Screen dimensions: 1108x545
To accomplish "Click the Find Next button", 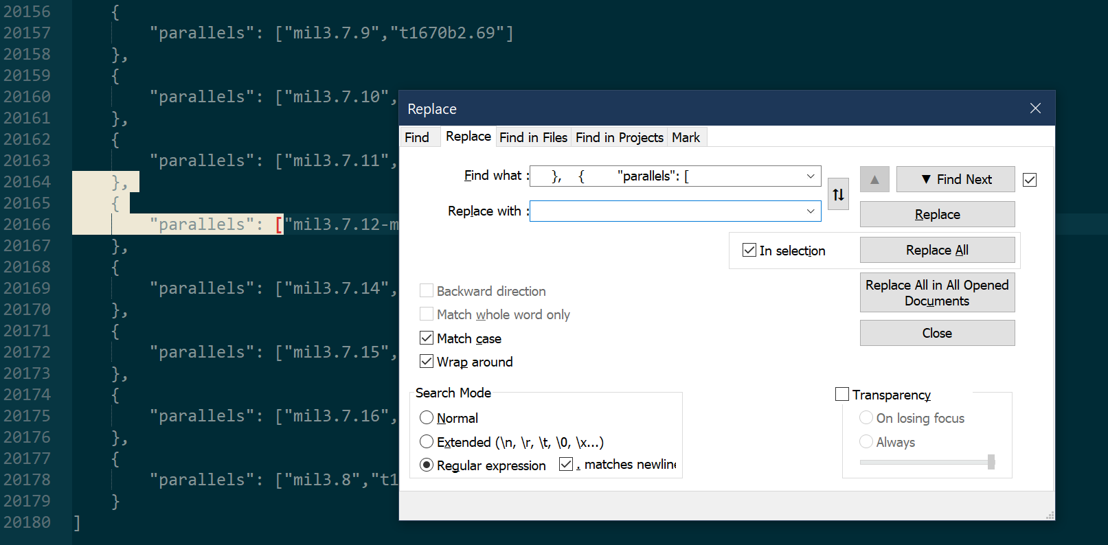I will tap(956, 179).
